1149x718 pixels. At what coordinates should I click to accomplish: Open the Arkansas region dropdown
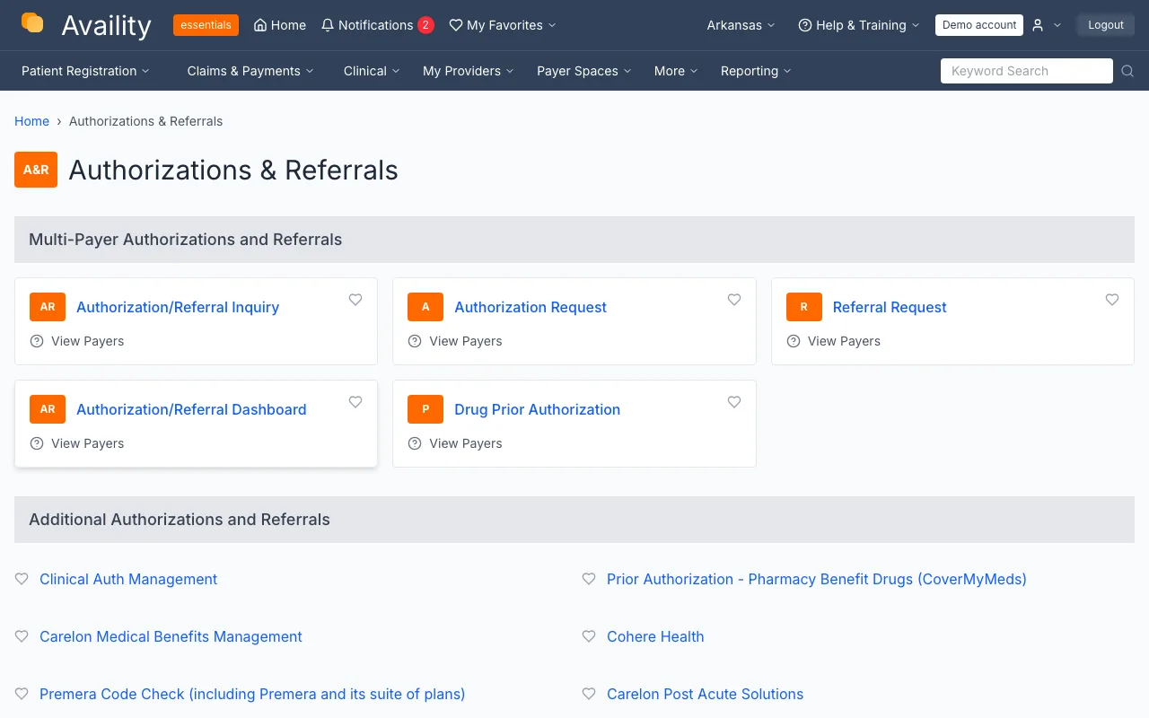pos(741,25)
